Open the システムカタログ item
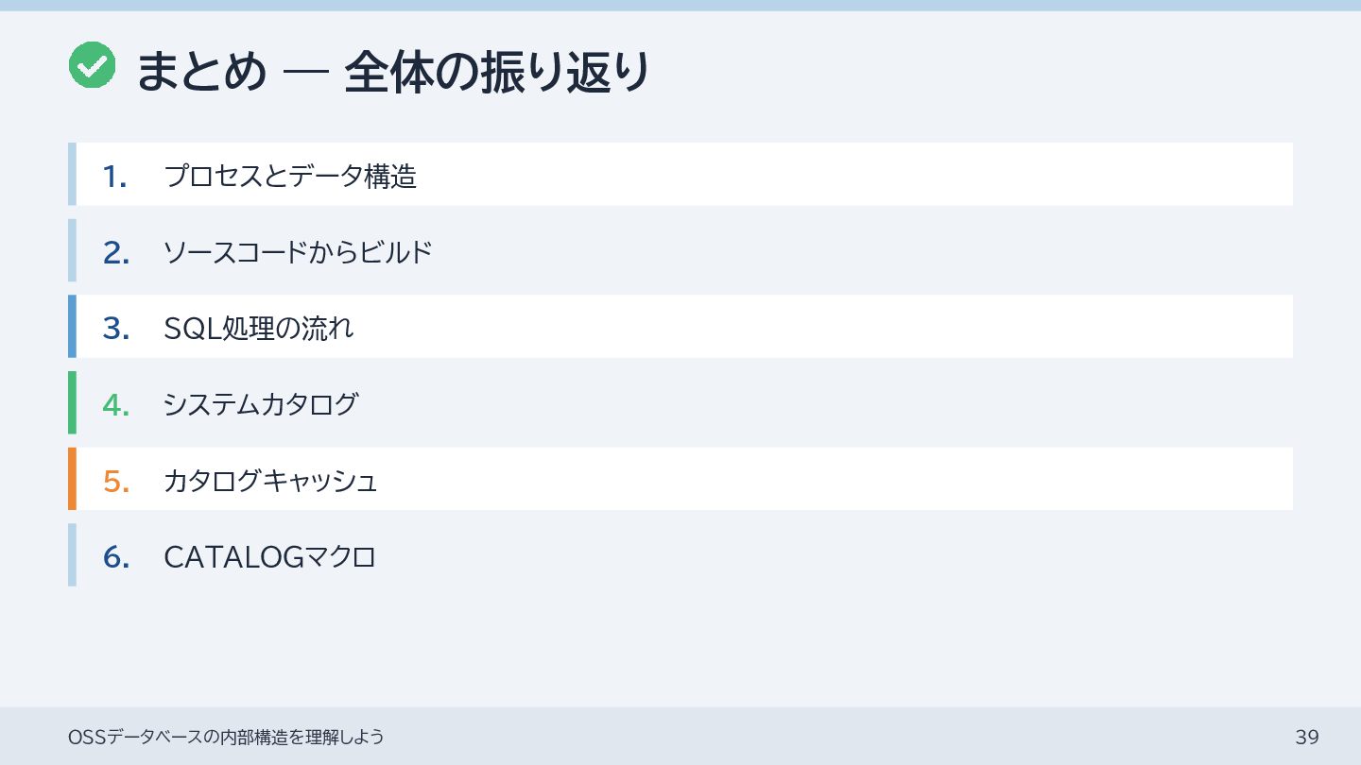The image size is (1361, 765). pos(261,404)
